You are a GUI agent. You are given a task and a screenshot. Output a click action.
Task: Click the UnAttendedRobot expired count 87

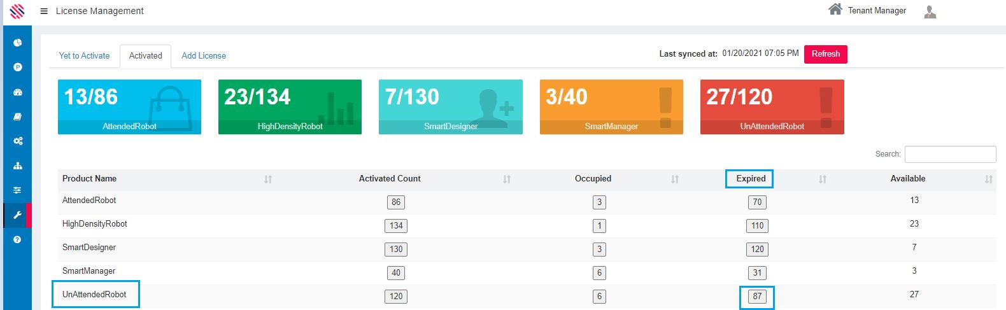click(x=757, y=297)
